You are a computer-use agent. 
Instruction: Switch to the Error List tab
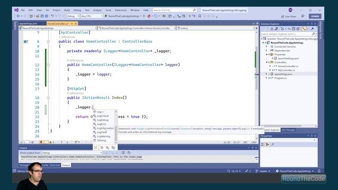pos(55,165)
